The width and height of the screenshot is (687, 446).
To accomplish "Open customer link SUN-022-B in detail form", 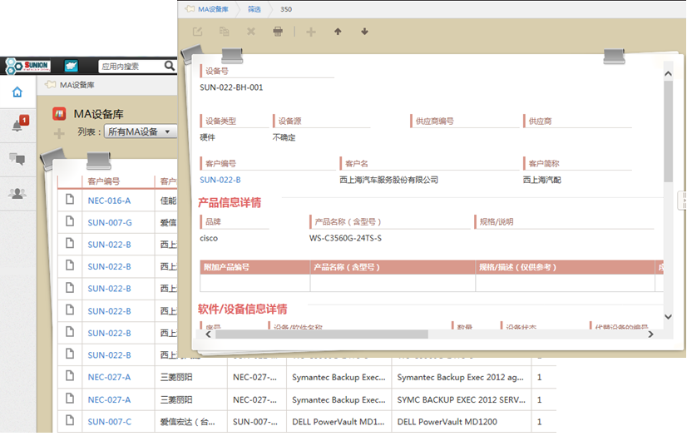I will coord(220,181).
